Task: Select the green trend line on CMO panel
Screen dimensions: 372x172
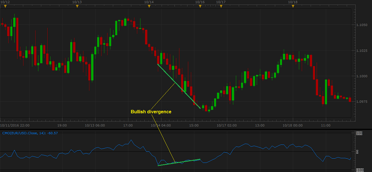Action: (x=179, y=162)
